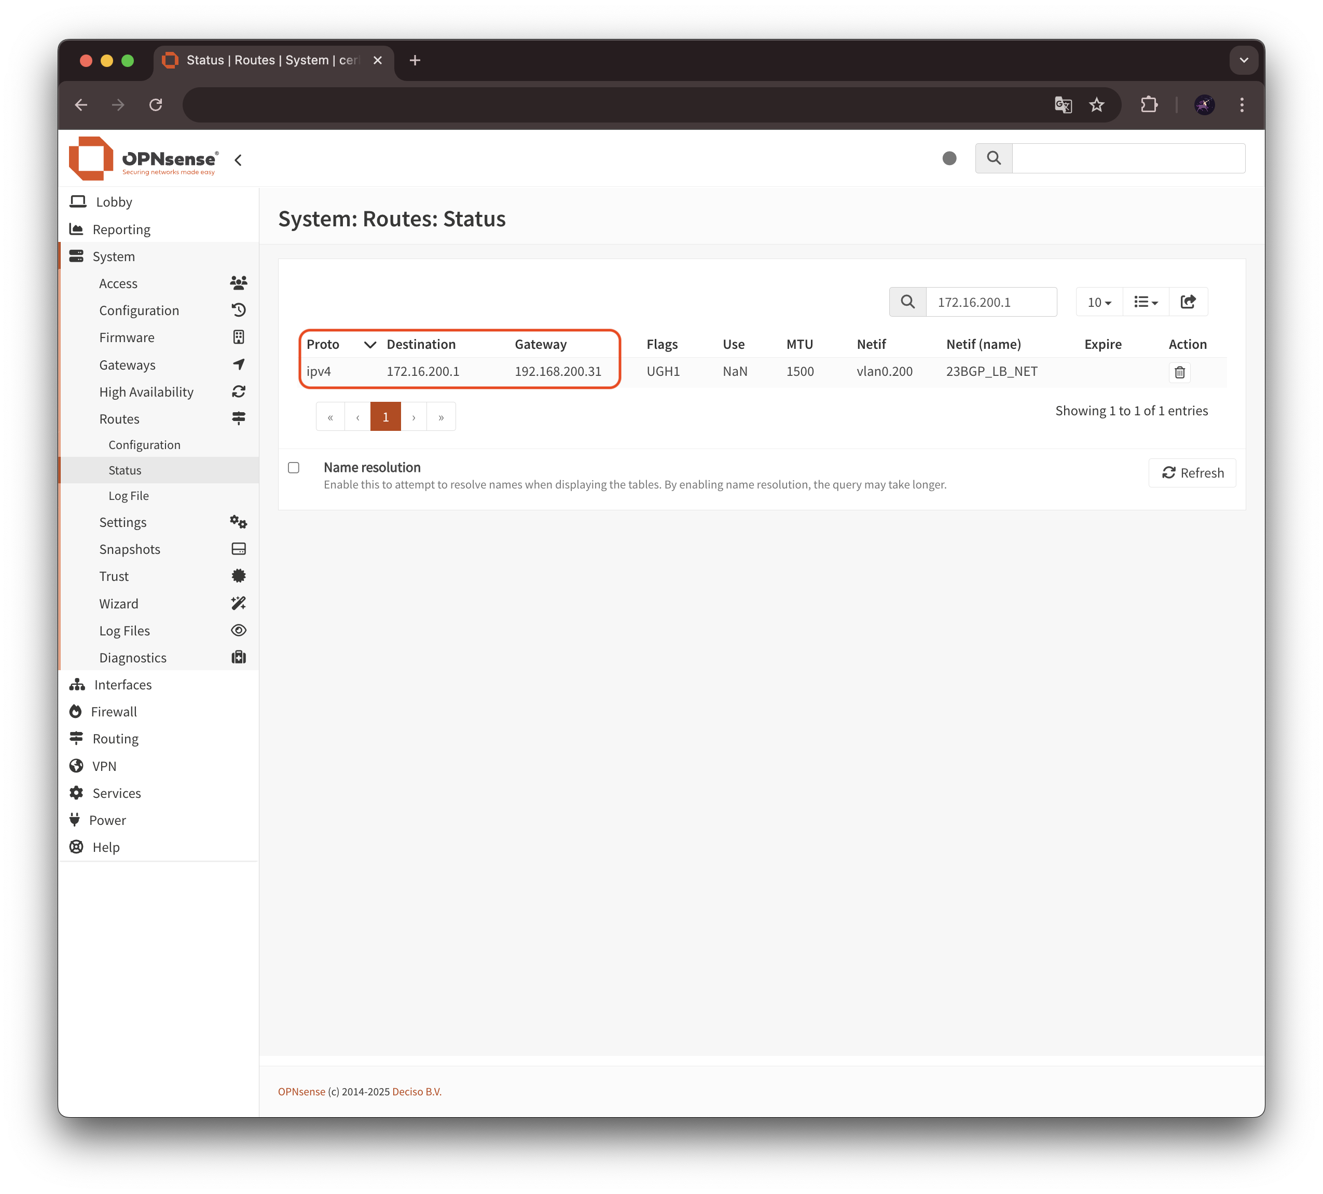Sort by the Proto column header
Image resolution: width=1323 pixels, height=1194 pixels.
[x=323, y=344]
